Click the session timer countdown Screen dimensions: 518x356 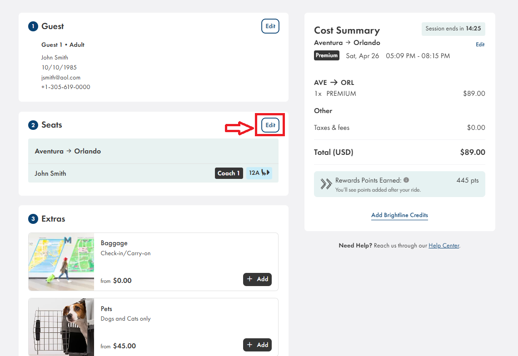click(x=453, y=29)
